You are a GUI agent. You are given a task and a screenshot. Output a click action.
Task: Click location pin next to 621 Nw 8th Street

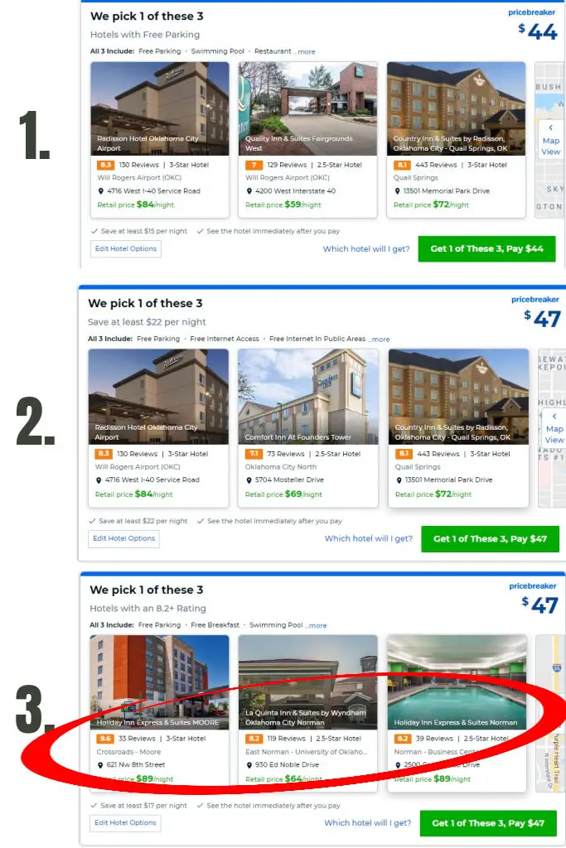click(x=100, y=764)
